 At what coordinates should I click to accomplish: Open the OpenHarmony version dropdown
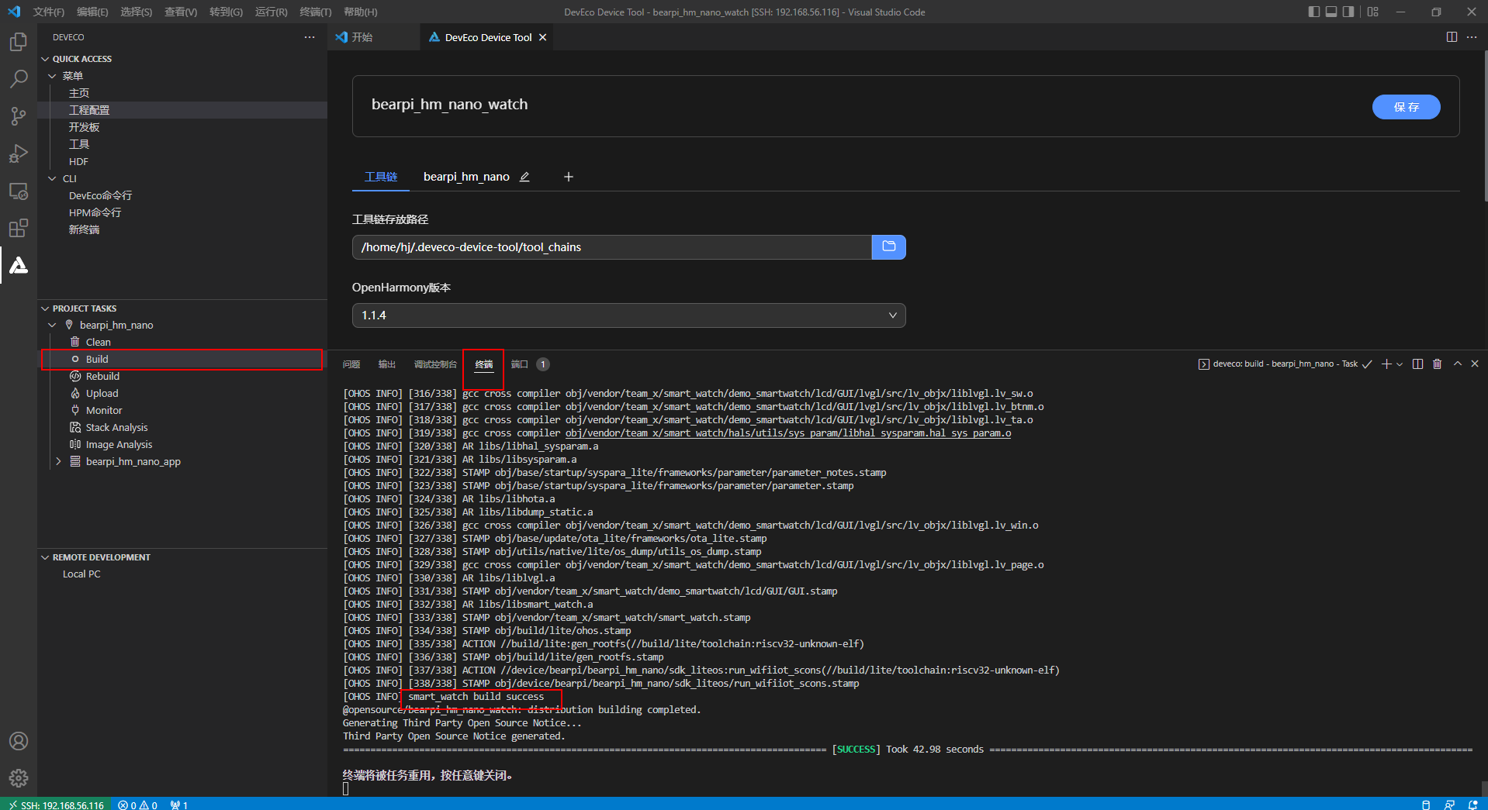coord(628,315)
